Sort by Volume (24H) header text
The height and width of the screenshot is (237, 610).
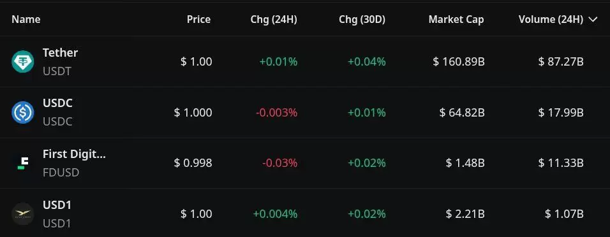point(551,19)
